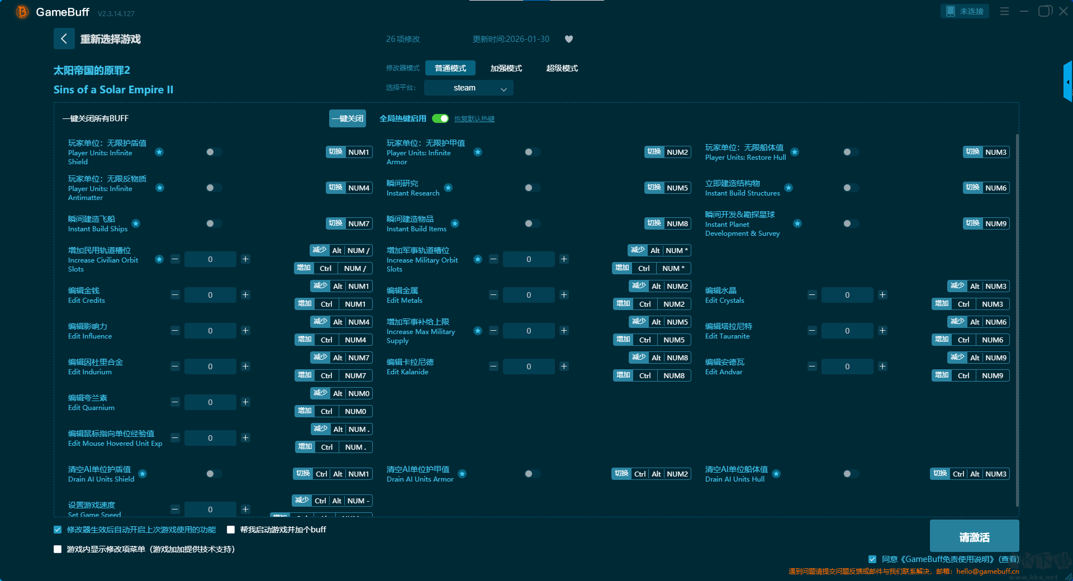
Task: Click the star beside Drain AI Units Hull
Action: pos(776,474)
